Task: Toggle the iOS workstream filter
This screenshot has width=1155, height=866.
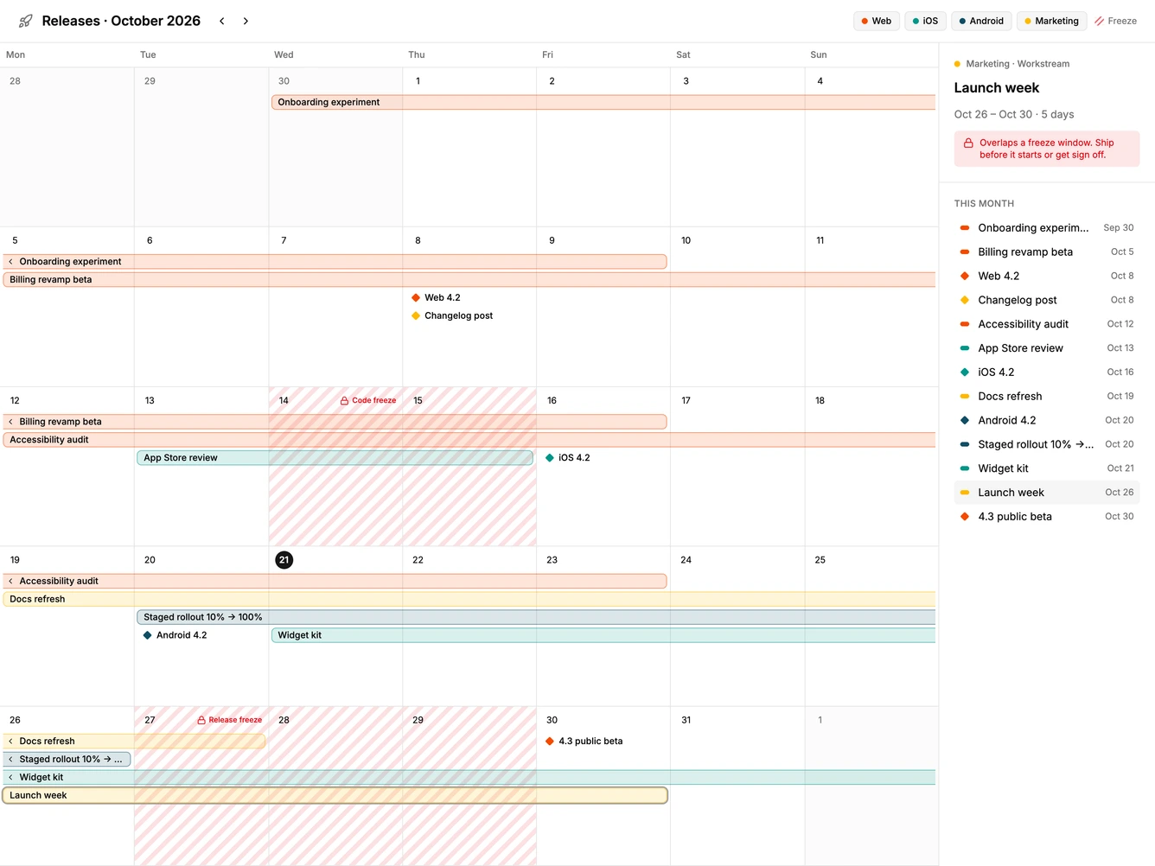Action: click(925, 21)
